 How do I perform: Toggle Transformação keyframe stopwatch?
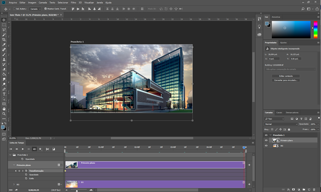point(26,171)
